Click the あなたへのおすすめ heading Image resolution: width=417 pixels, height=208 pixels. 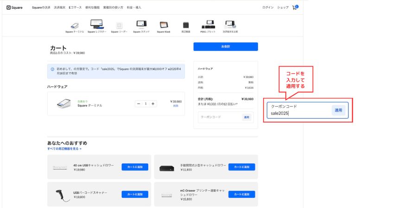pos(67,143)
